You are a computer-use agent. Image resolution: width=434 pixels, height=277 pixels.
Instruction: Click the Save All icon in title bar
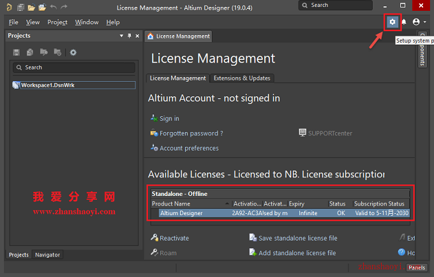click(20, 7)
